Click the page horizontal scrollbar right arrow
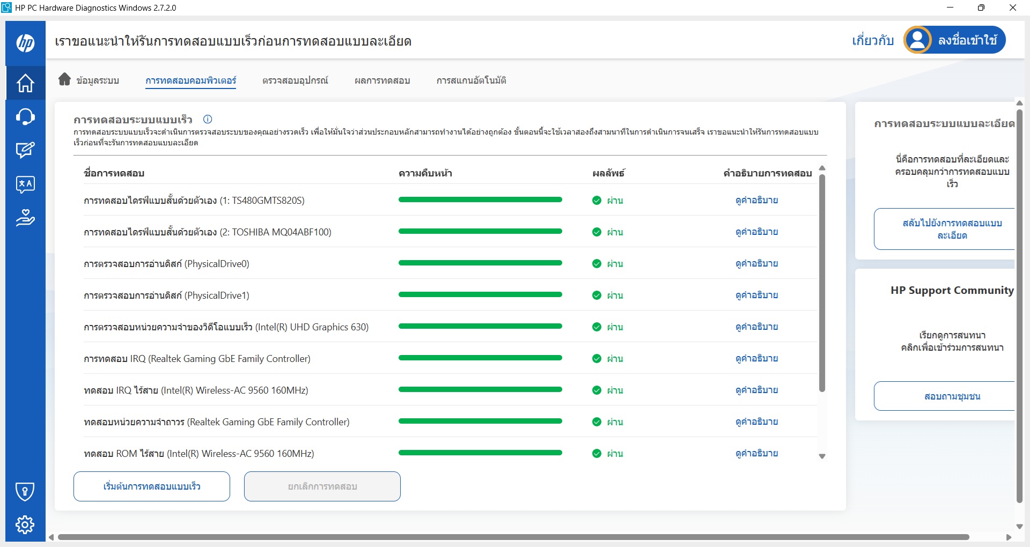The height and width of the screenshot is (547, 1030). coord(1009,537)
